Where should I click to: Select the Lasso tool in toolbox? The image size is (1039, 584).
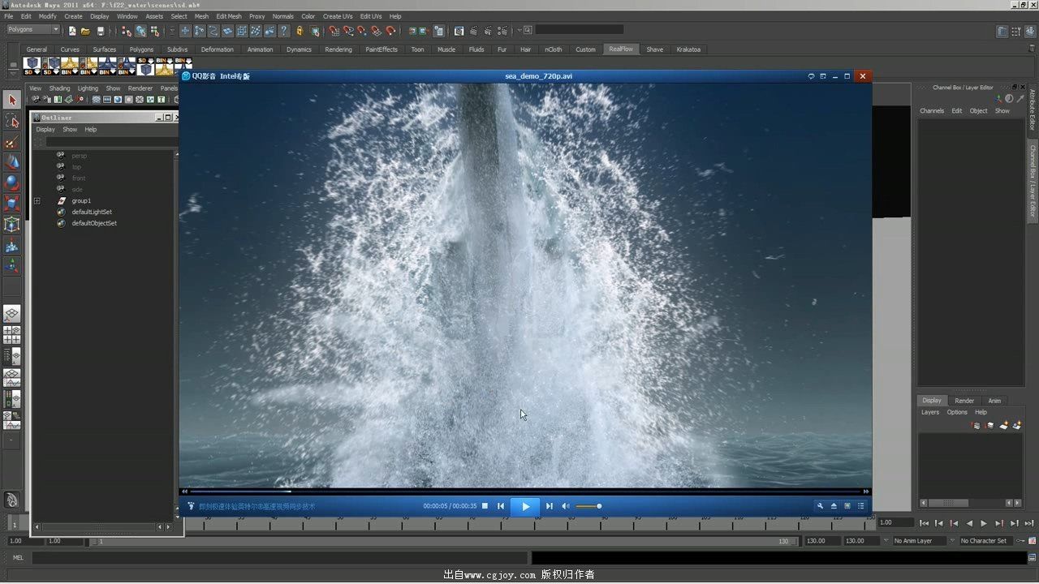[x=11, y=121]
